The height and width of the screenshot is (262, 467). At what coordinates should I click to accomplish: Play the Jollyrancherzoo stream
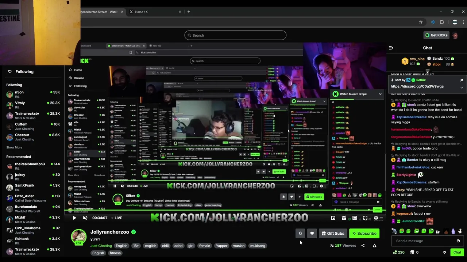tap(74, 218)
